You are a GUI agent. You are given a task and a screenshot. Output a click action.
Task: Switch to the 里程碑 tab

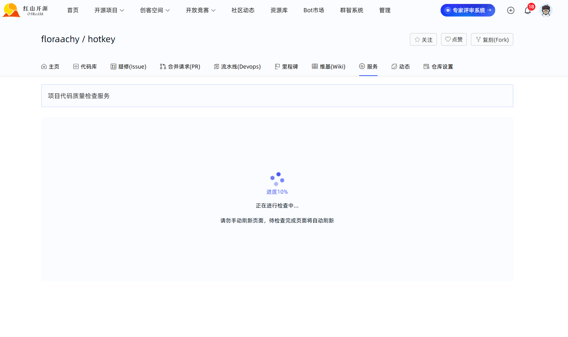pos(286,67)
